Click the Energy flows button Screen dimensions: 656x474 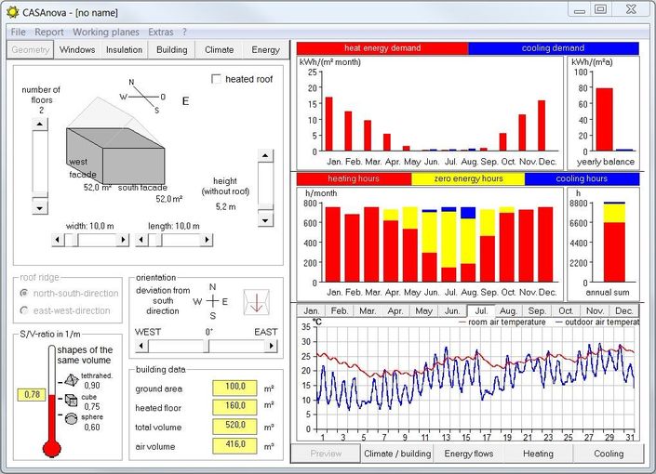469,454
